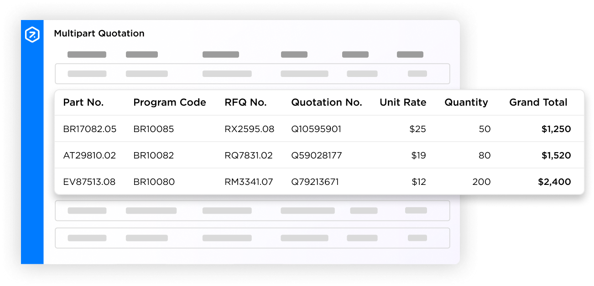Image resolution: width=594 pixels, height=286 pixels.
Task: Sort by the Program Code column header
Action: (x=170, y=102)
